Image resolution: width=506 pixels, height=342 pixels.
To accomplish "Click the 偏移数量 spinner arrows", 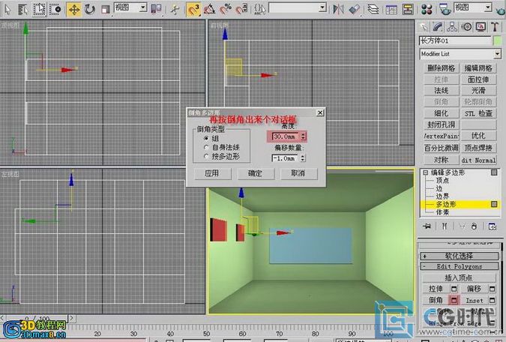I will point(303,158).
